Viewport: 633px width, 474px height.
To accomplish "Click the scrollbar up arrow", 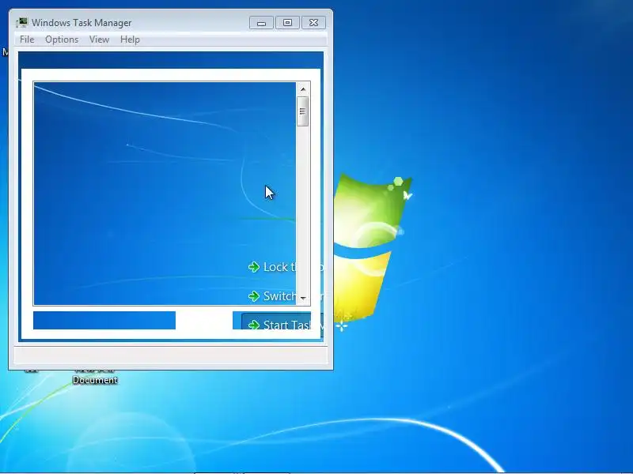I will (x=303, y=88).
